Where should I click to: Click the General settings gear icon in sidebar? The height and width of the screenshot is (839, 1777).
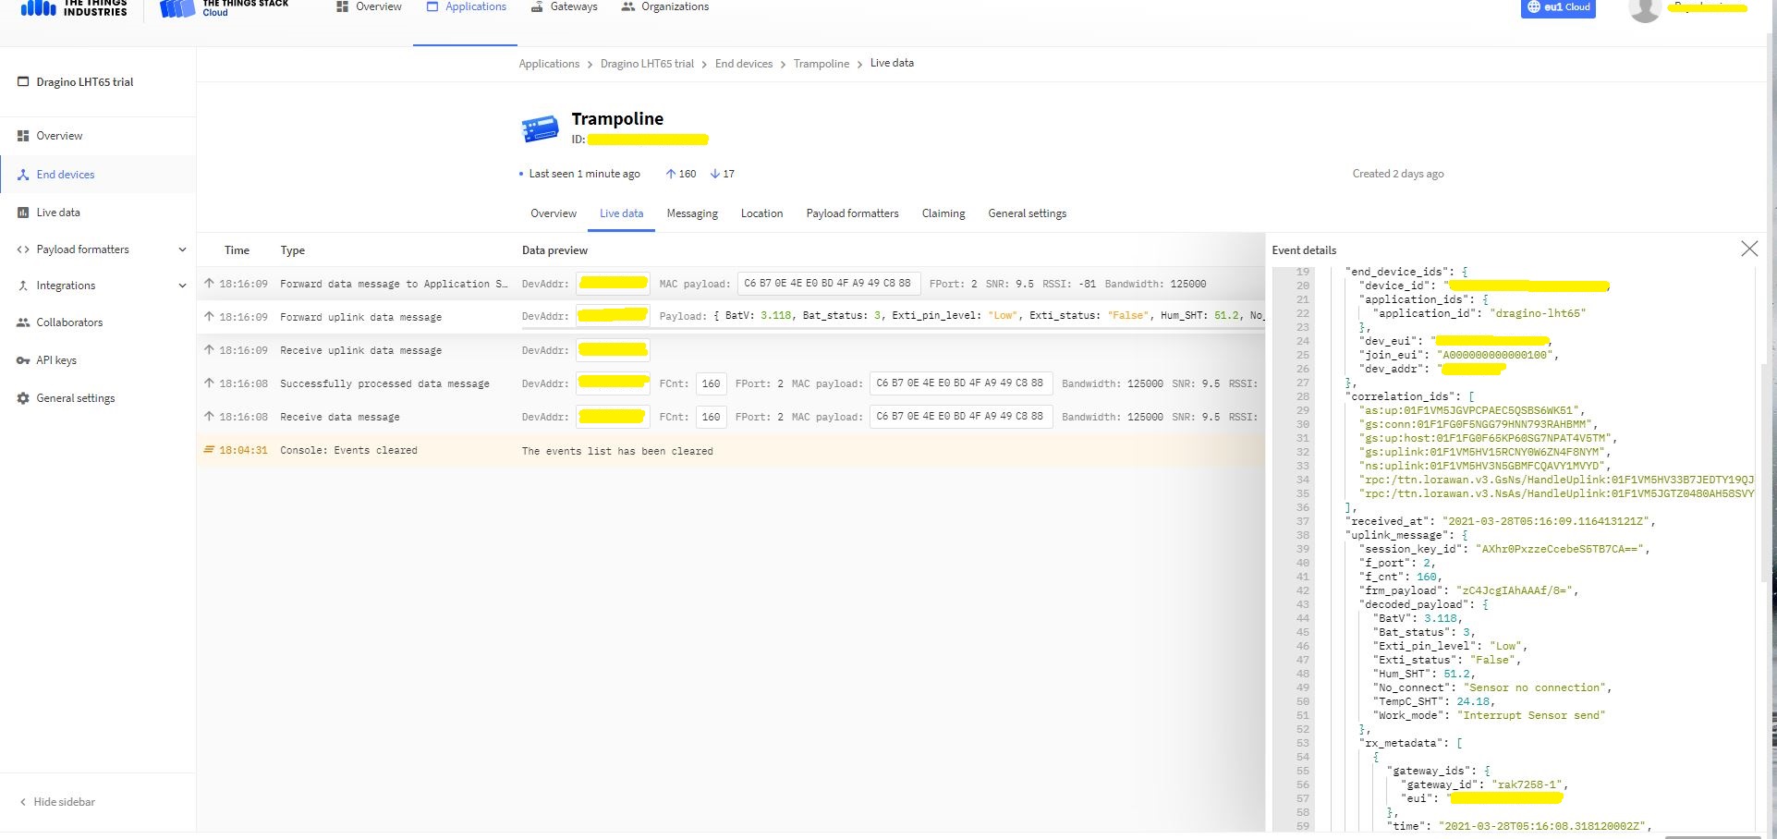click(23, 398)
